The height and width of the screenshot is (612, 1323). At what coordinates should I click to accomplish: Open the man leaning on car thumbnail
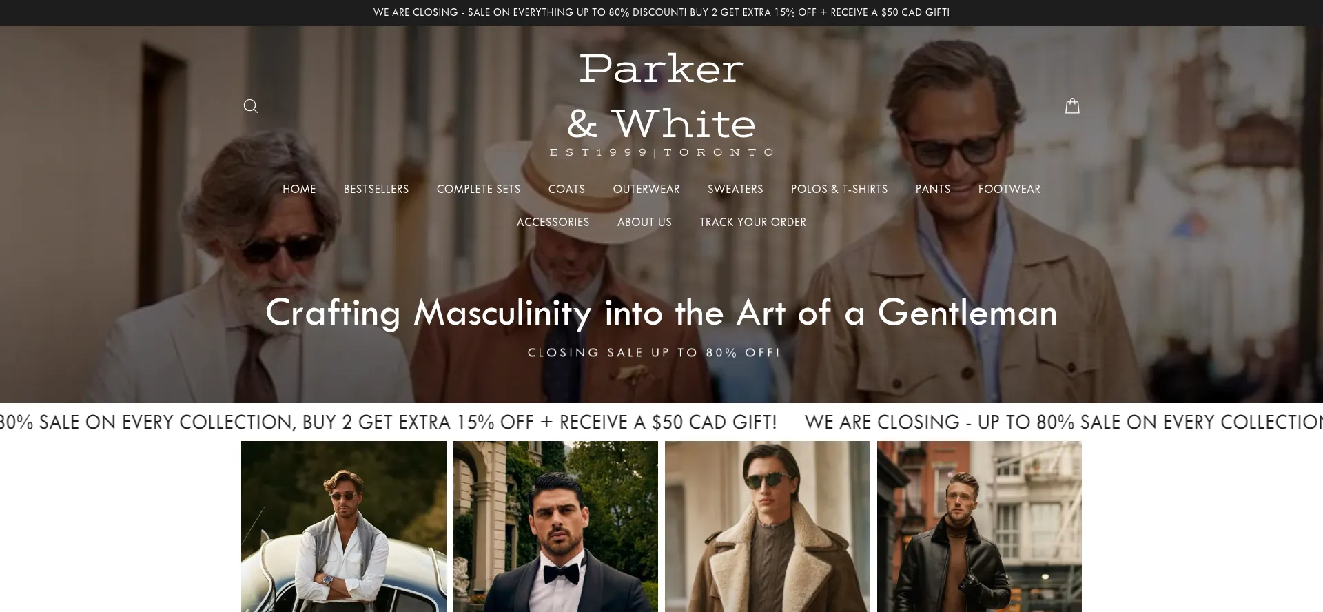344,527
